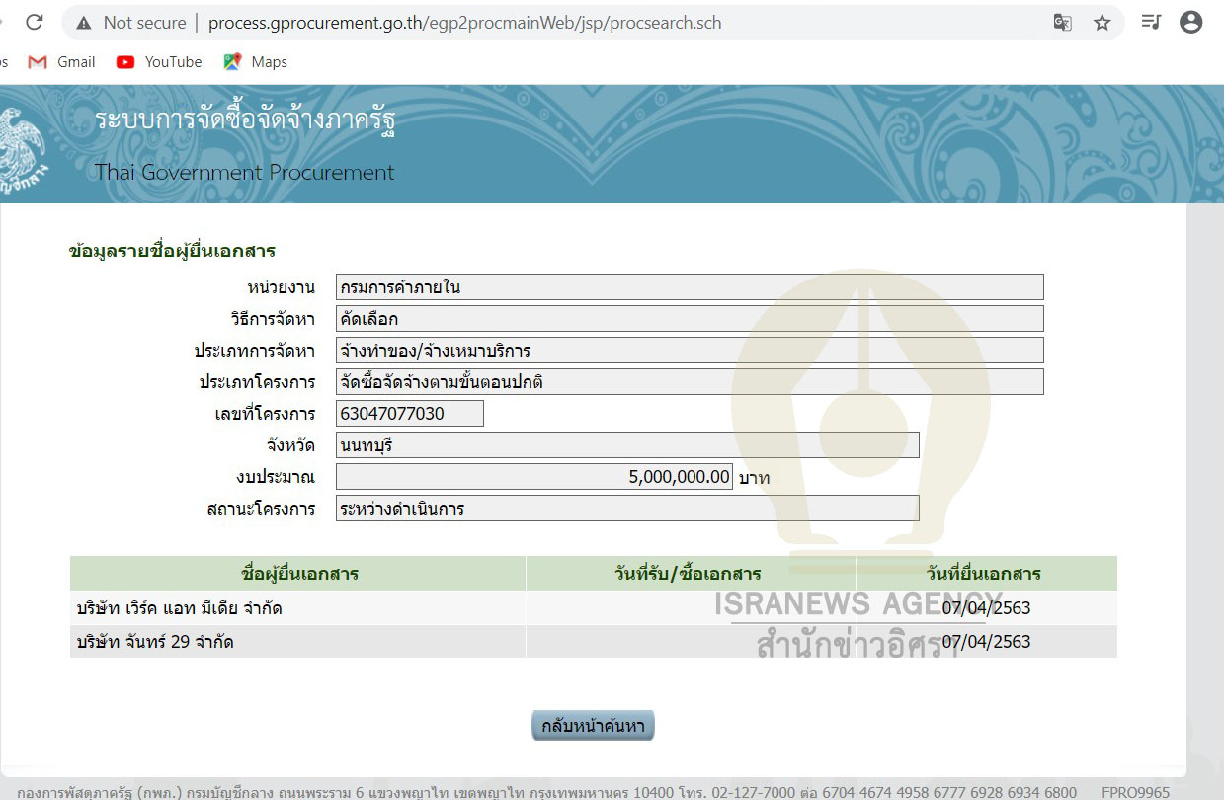The height and width of the screenshot is (800, 1224).
Task: Click the สถานะโครงการ field ระหว่างดำเนินการ
Action: [x=626, y=509]
